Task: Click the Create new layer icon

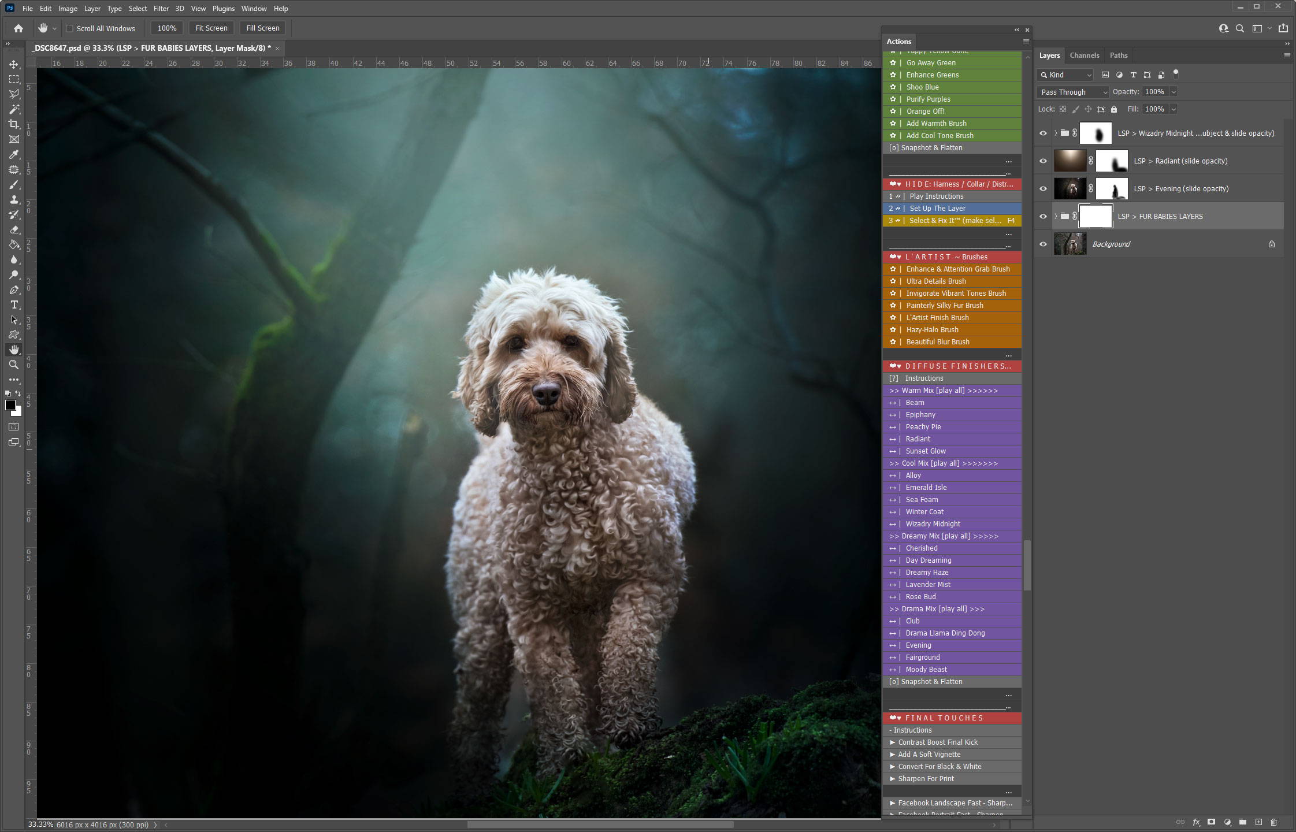Action: 1258,822
